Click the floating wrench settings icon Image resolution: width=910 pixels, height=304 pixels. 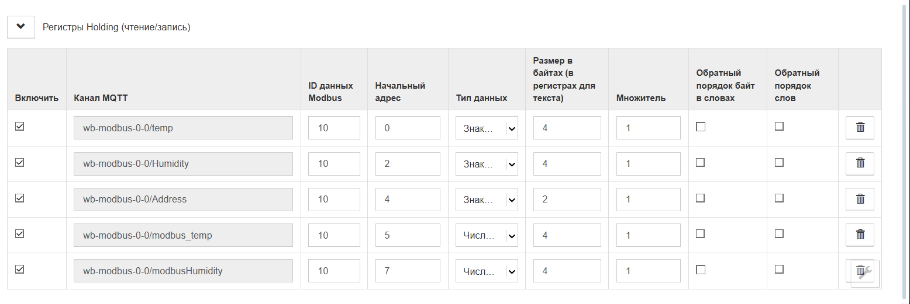tap(866, 271)
